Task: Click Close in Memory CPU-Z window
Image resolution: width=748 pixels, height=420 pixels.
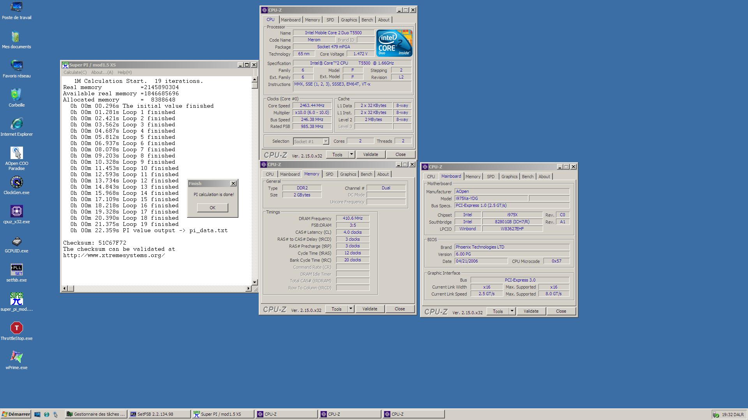Action: coord(400,309)
